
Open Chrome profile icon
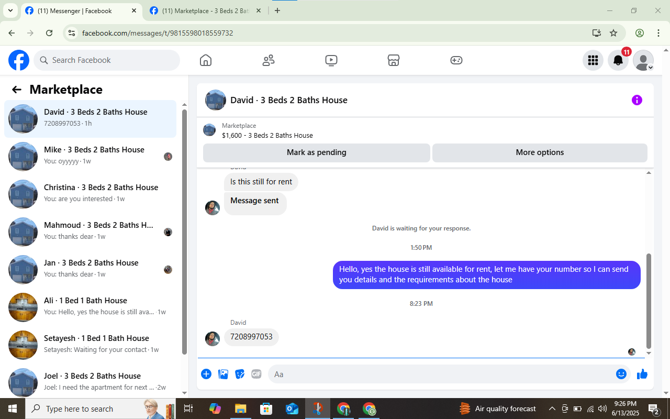coord(640,33)
